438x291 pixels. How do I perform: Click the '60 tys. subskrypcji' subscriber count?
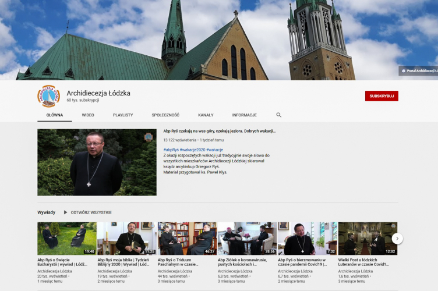pos(83,100)
